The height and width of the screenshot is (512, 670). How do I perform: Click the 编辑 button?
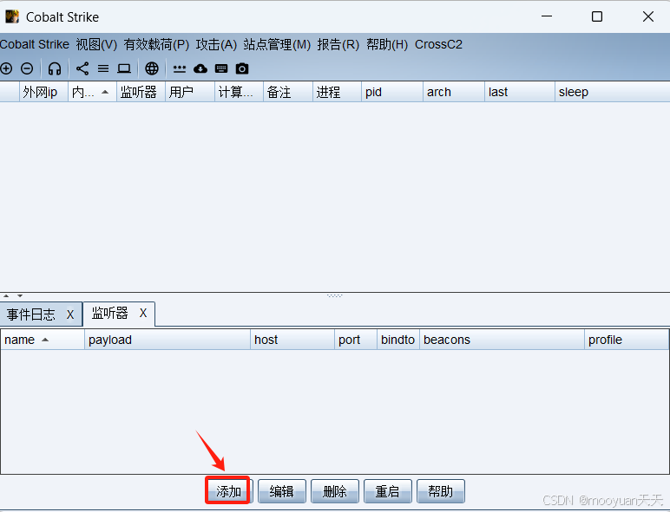[281, 491]
